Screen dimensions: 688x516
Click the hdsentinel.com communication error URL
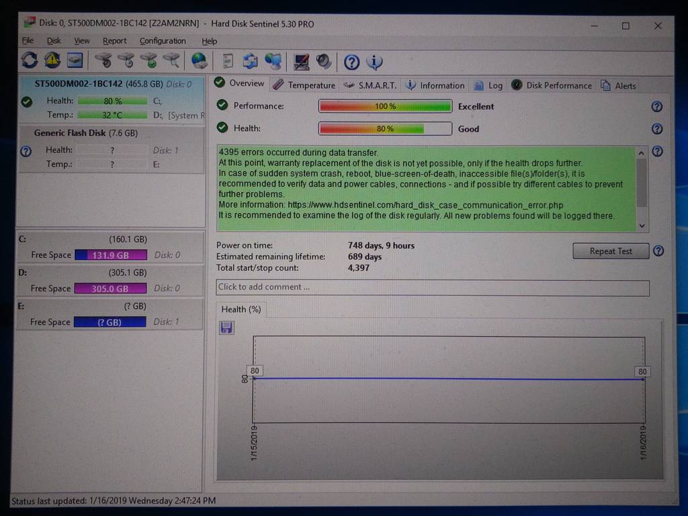(425, 205)
